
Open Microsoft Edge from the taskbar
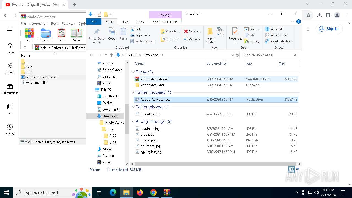113,193
